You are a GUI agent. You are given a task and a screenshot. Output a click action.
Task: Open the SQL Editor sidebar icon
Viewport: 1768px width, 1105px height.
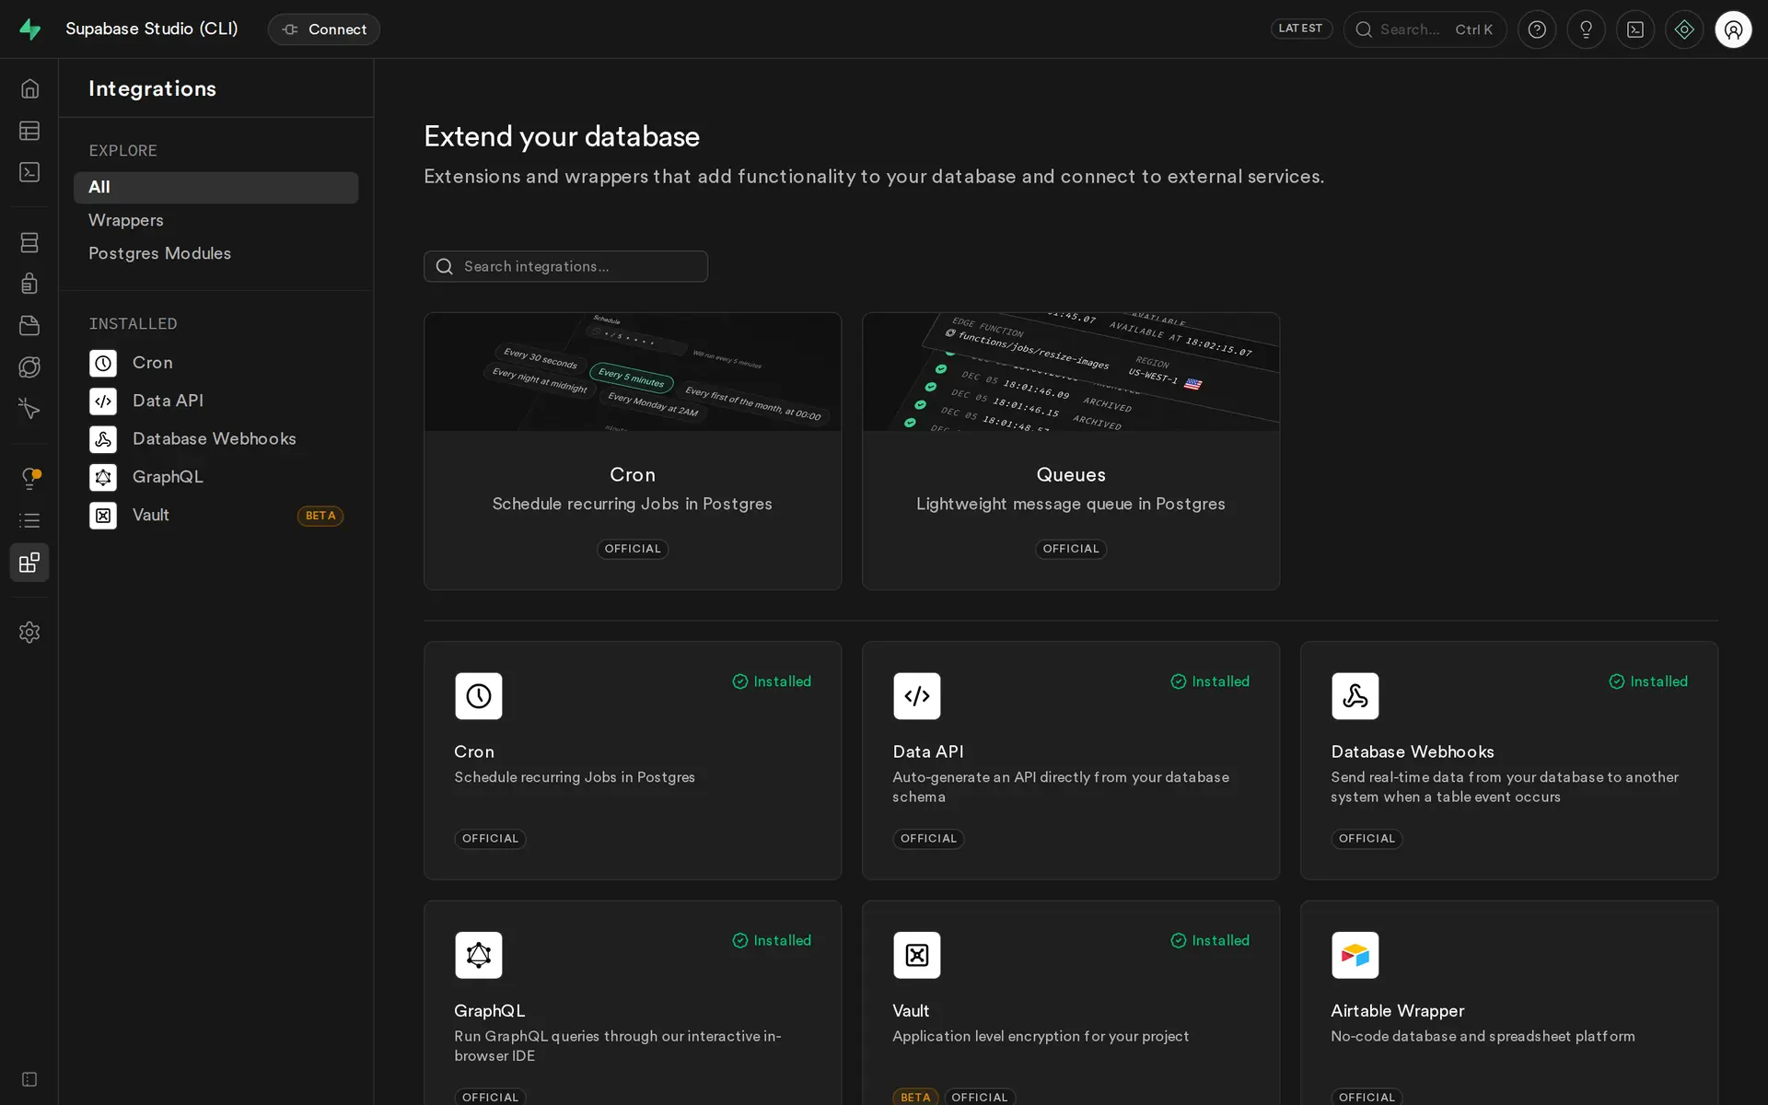(29, 172)
